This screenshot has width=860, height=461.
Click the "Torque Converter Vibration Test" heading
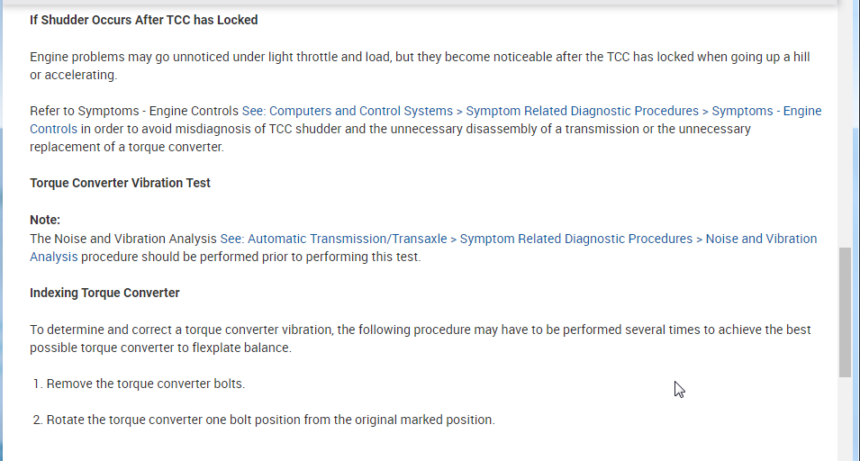click(120, 183)
